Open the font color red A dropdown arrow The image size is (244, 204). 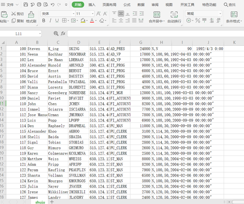pyautogui.click(x=96, y=20)
